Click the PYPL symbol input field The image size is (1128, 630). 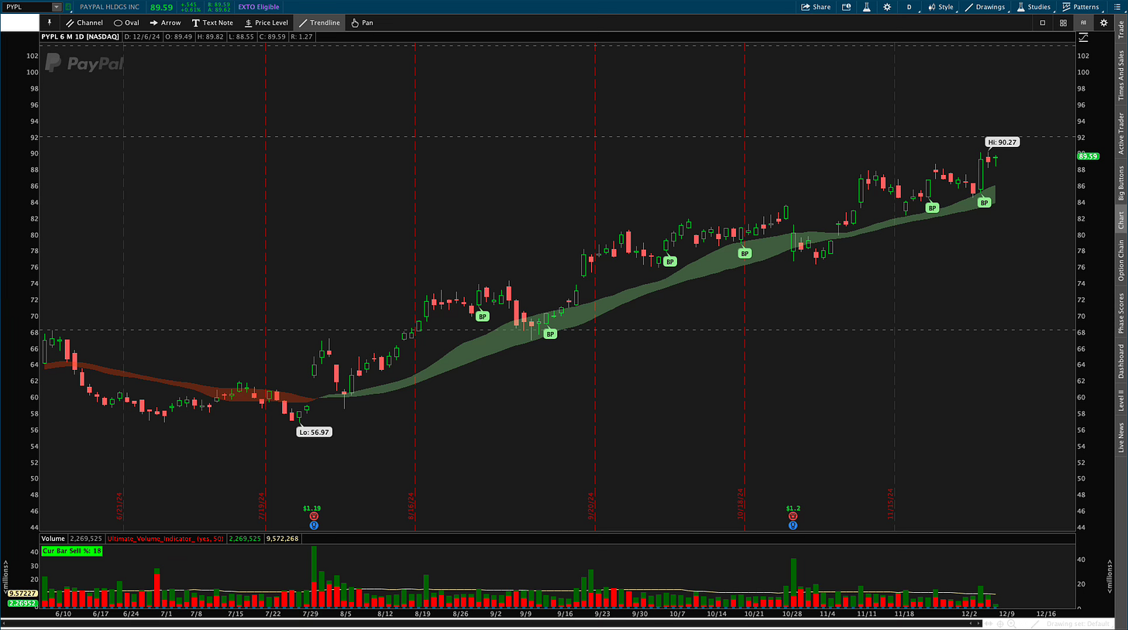(x=27, y=7)
